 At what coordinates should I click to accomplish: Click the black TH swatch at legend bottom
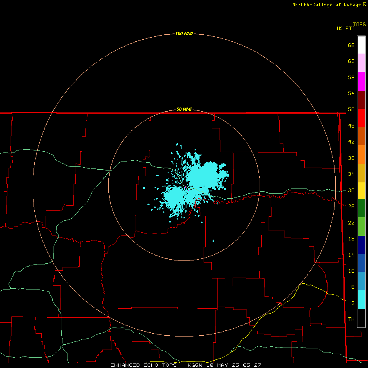click(x=361, y=318)
